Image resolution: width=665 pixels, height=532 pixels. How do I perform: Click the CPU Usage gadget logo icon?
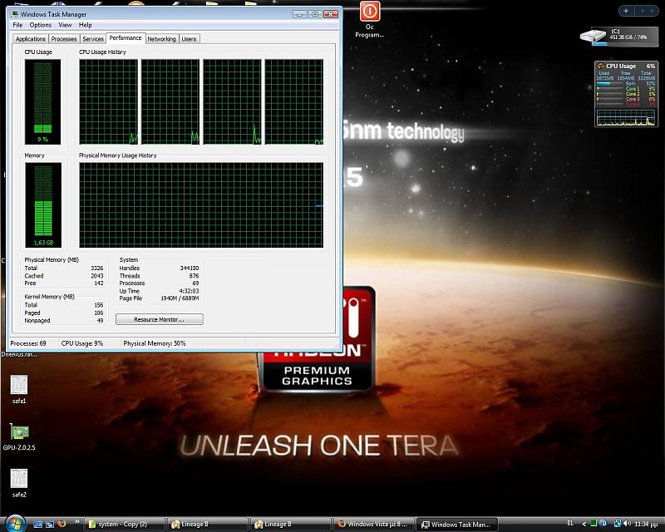click(600, 66)
